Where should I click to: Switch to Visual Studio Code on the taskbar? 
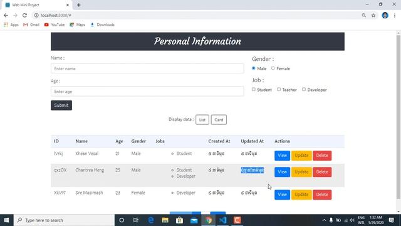pyautogui.click(x=223, y=220)
